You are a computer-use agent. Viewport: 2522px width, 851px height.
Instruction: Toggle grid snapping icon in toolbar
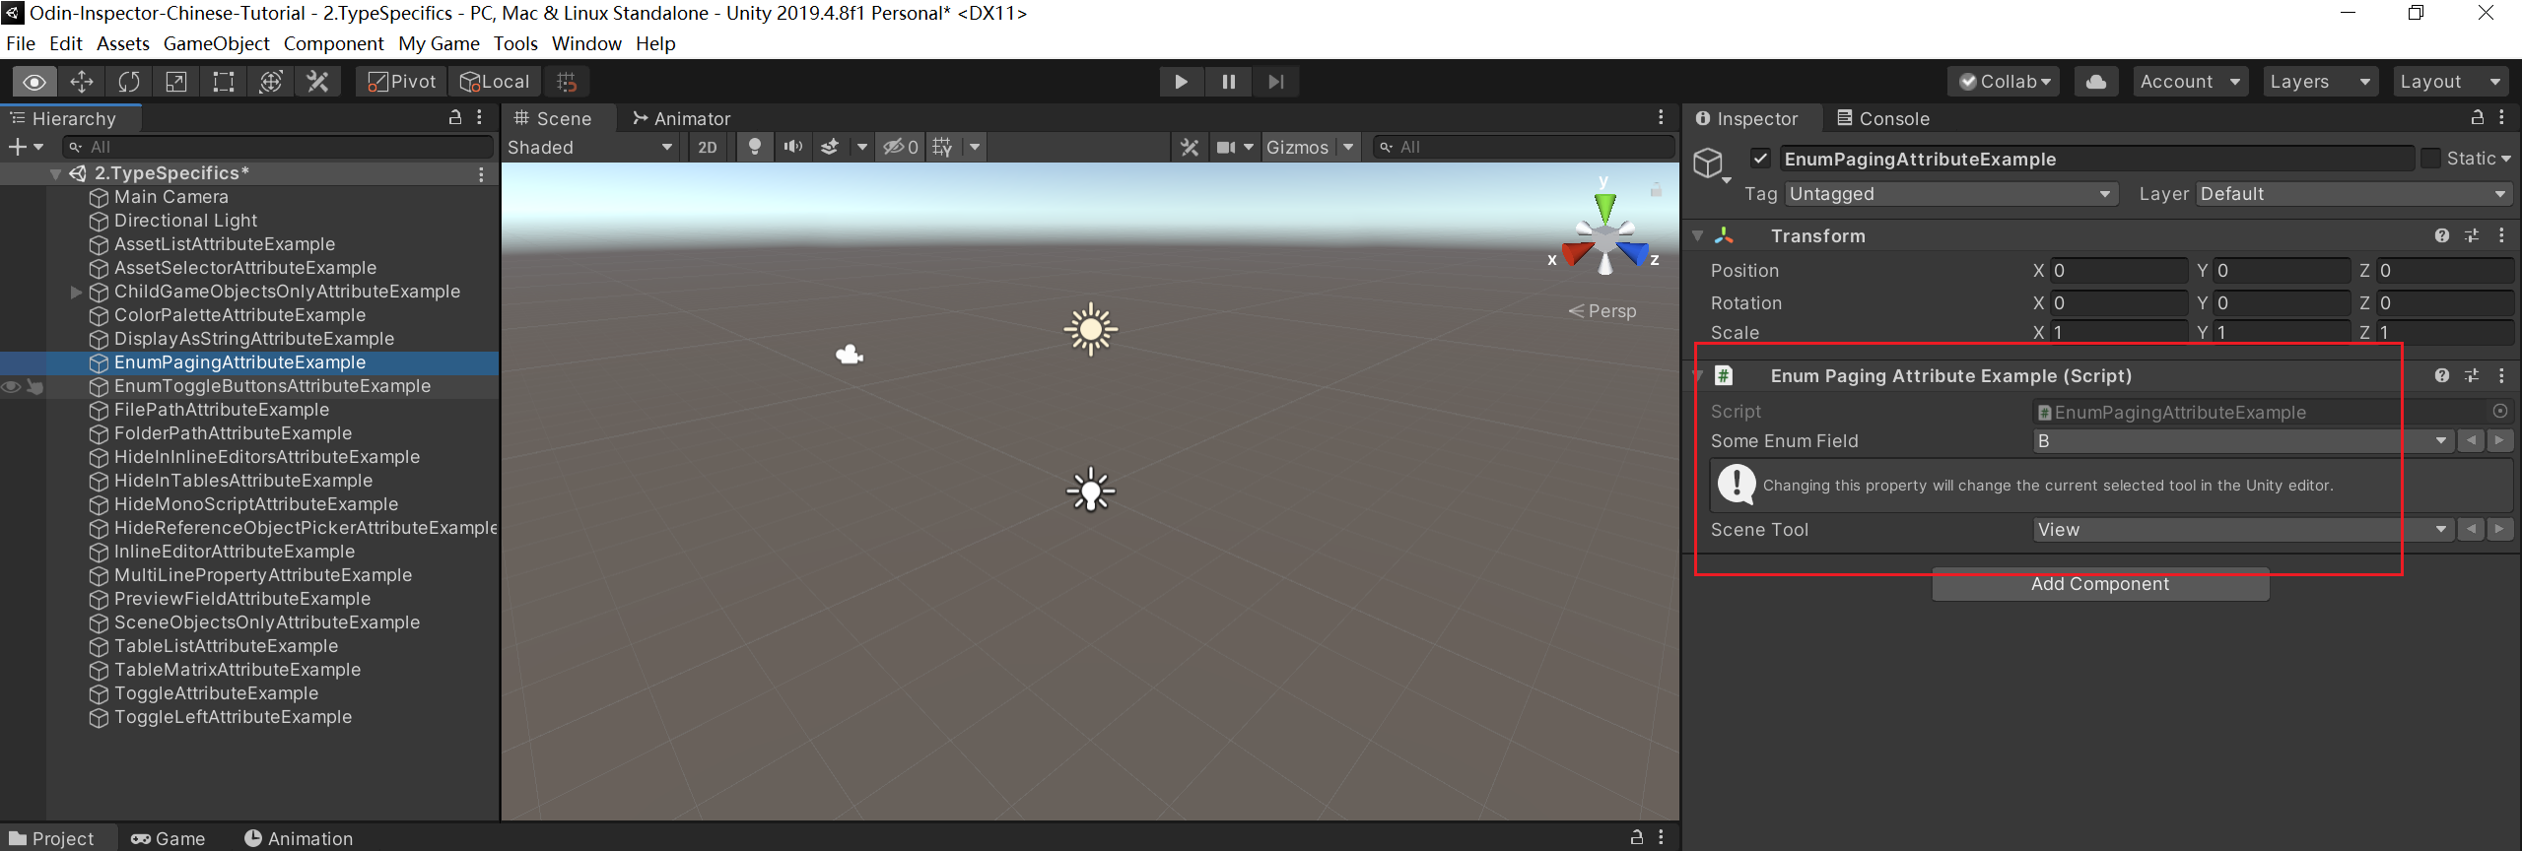567,82
